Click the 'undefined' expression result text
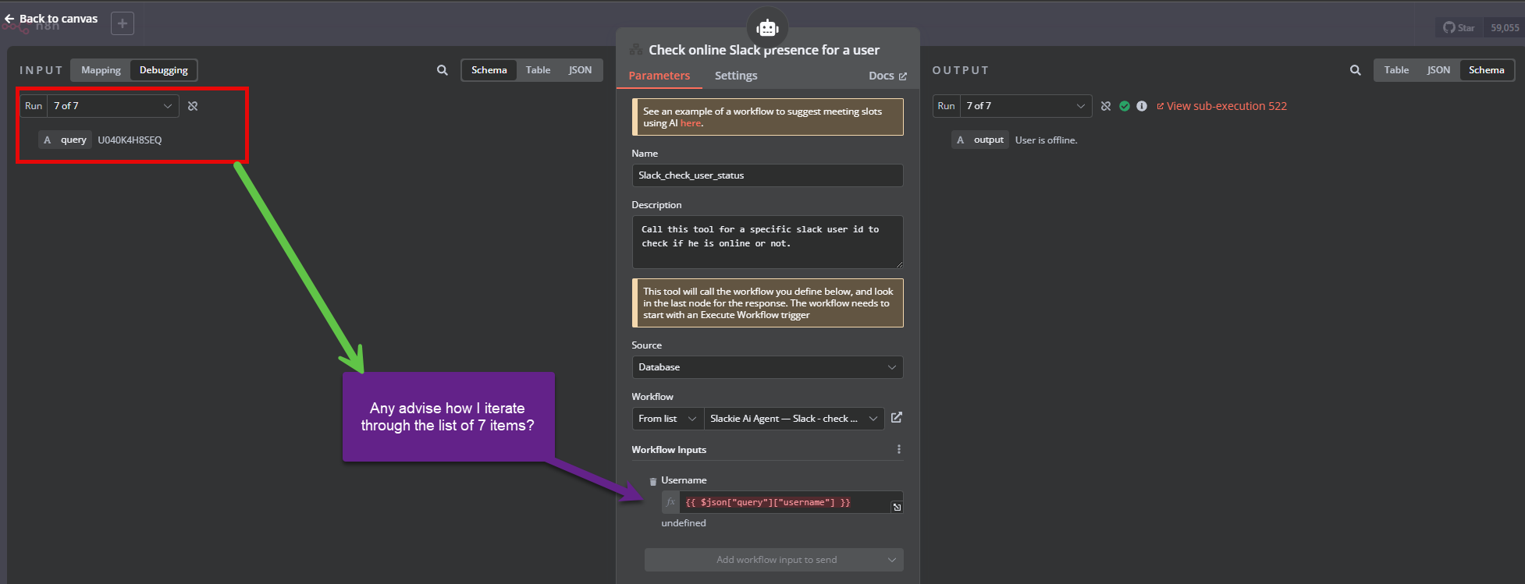Image resolution: width=1525 pixels, height=584 pixels. coord(684,523)
